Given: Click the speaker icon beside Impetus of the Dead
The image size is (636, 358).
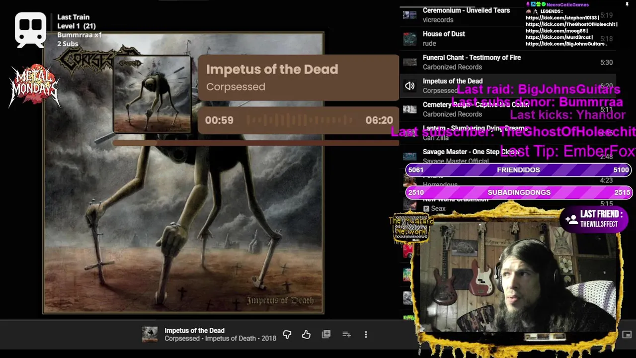Looking at the screenshot, I should [x=409, y=86].
